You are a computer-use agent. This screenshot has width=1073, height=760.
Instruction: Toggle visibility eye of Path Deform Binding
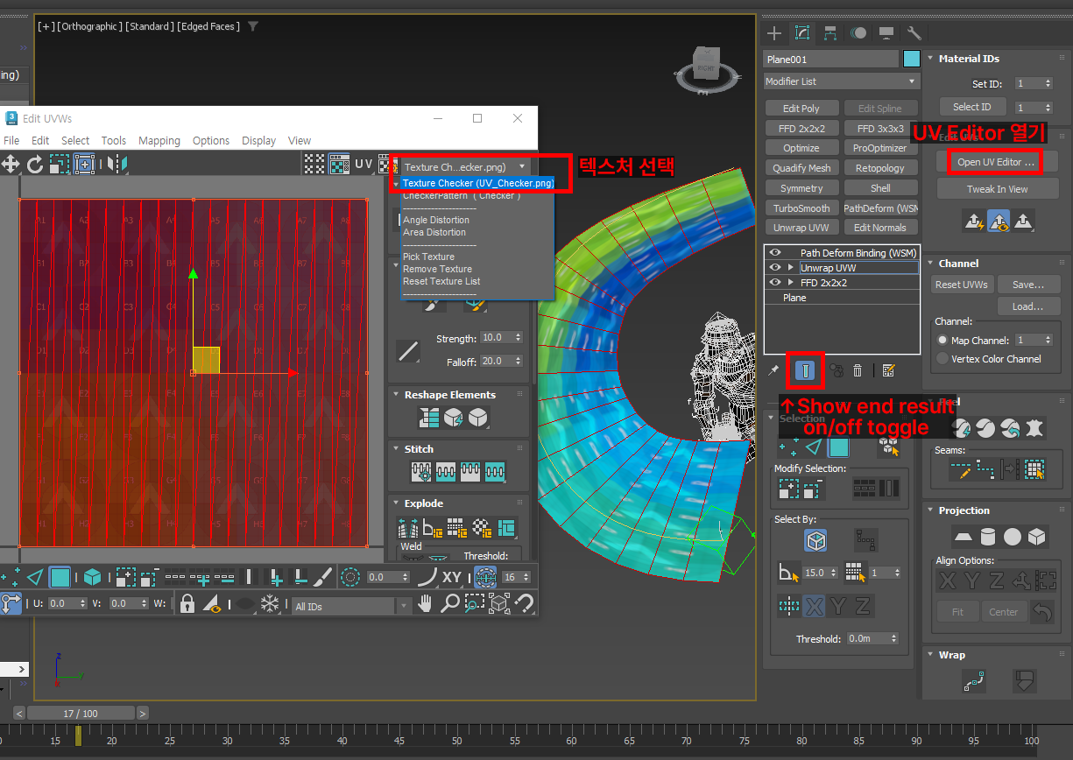tap(774, 253)
